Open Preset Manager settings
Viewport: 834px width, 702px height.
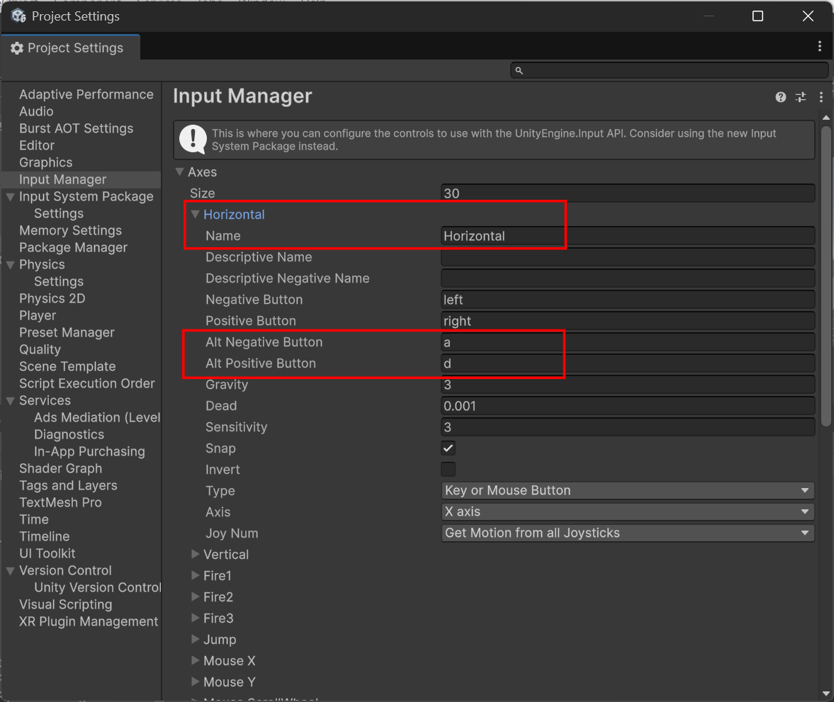tap(67, 332)
